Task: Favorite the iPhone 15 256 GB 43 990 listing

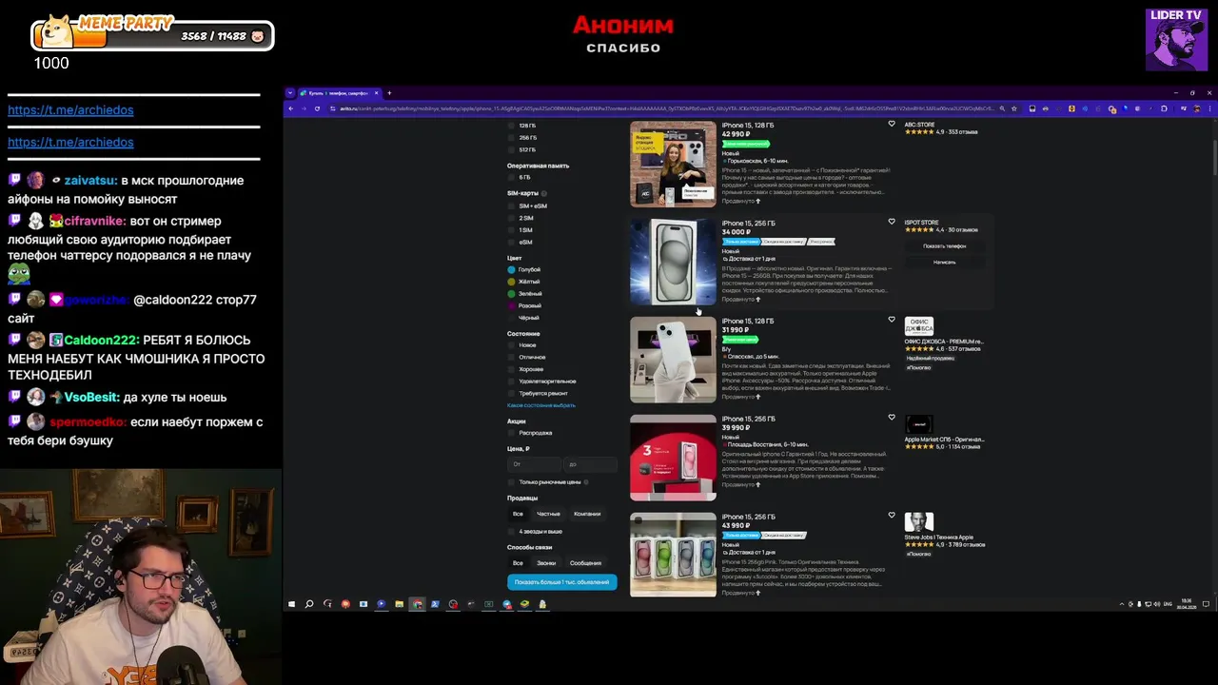Action: (x=892, y=516)
